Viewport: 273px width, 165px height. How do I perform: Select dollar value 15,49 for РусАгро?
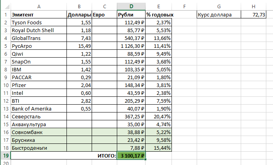79,46
